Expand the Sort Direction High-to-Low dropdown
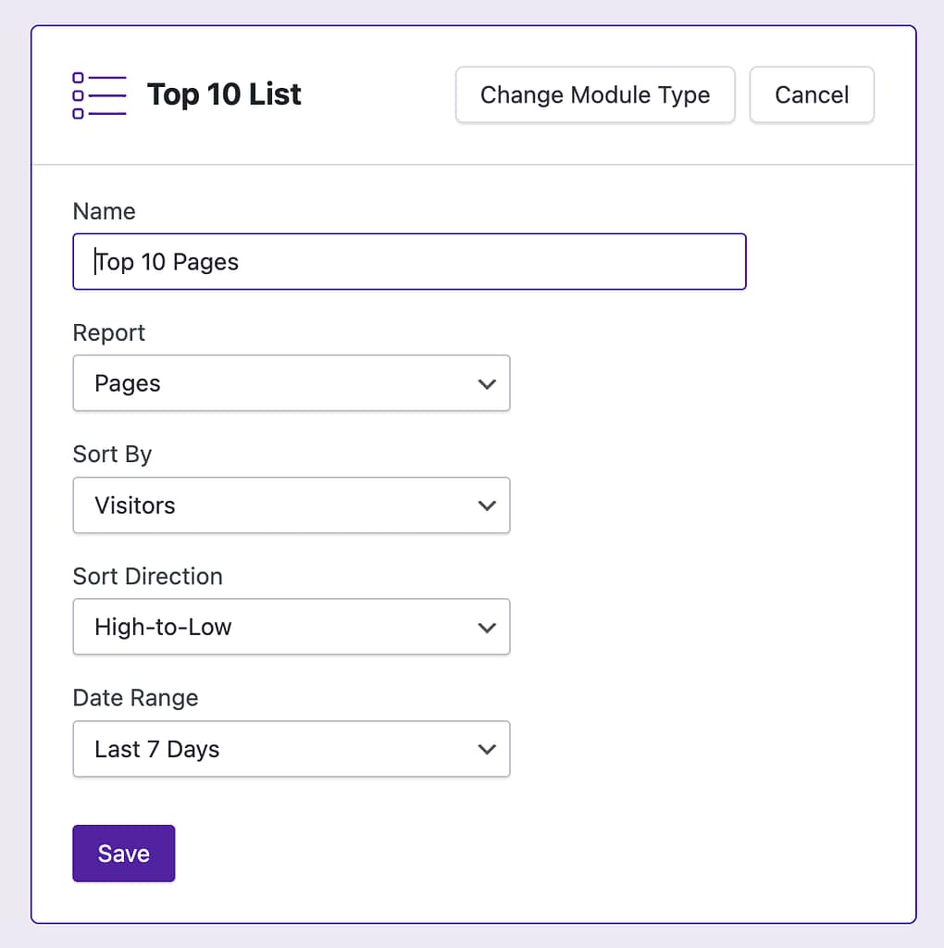Image resolution: width=944 pixels, height=948 pixels. 291,627
